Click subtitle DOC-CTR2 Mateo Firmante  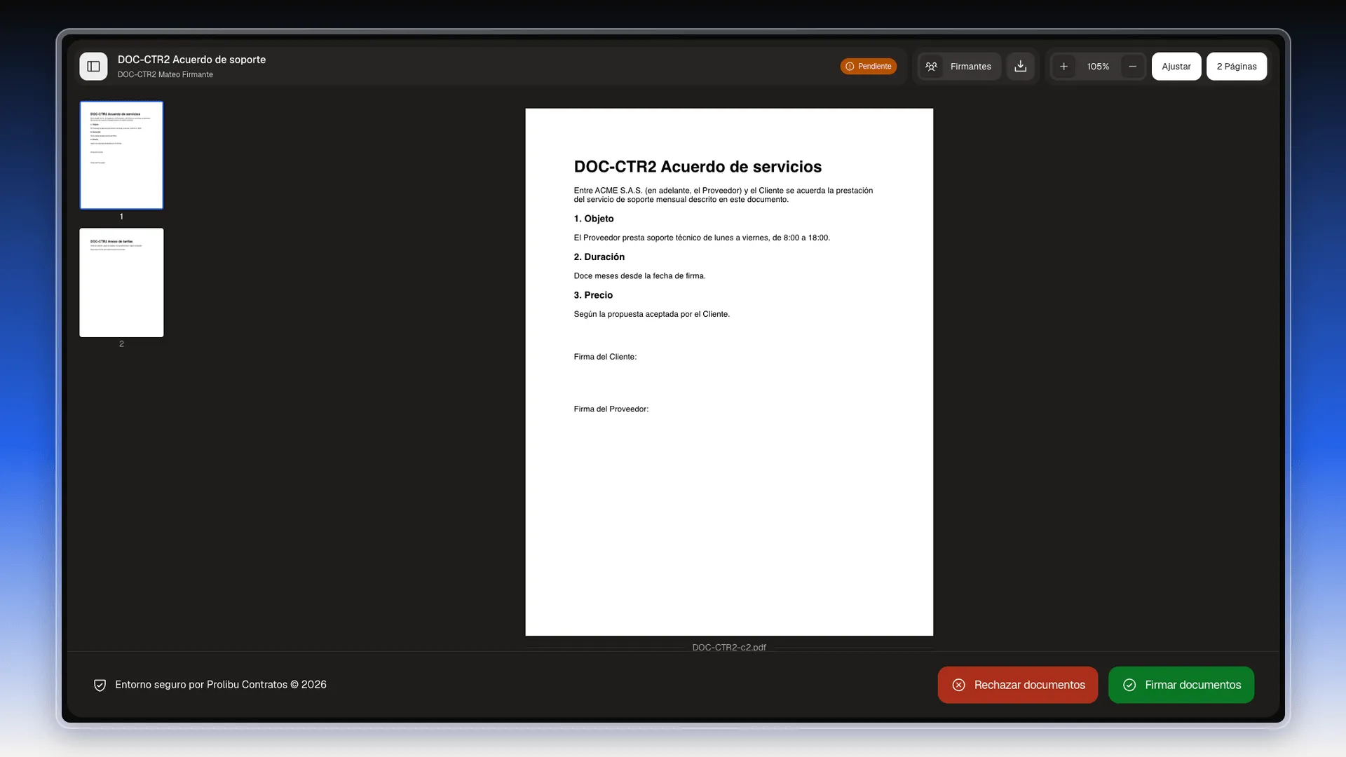[165, 74]
